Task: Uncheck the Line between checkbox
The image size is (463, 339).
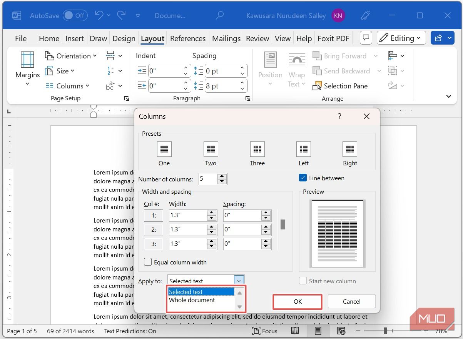Action: tap(304, 178)
